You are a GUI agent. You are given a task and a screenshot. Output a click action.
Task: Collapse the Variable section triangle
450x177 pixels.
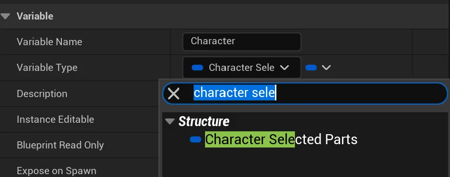(5, 16)
